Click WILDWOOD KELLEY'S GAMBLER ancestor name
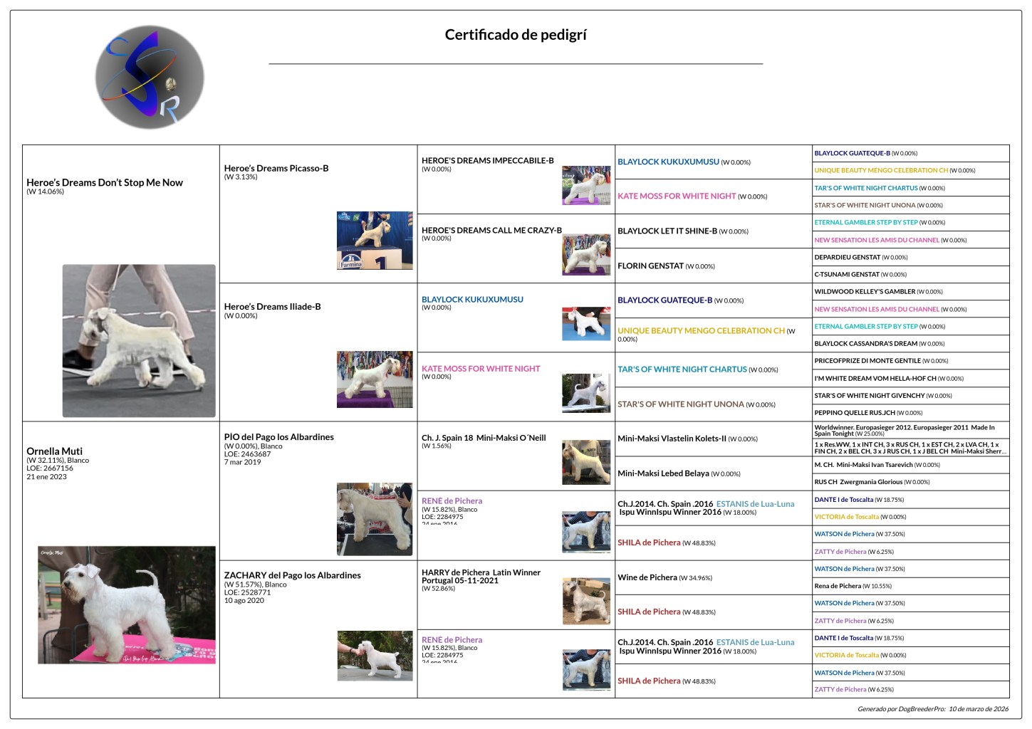Screen dimensions: 1032x729 point(865,292)
